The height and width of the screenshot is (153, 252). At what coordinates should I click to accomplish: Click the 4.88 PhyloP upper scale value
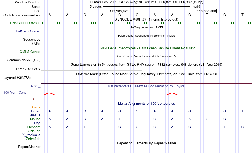pos(34,86)
